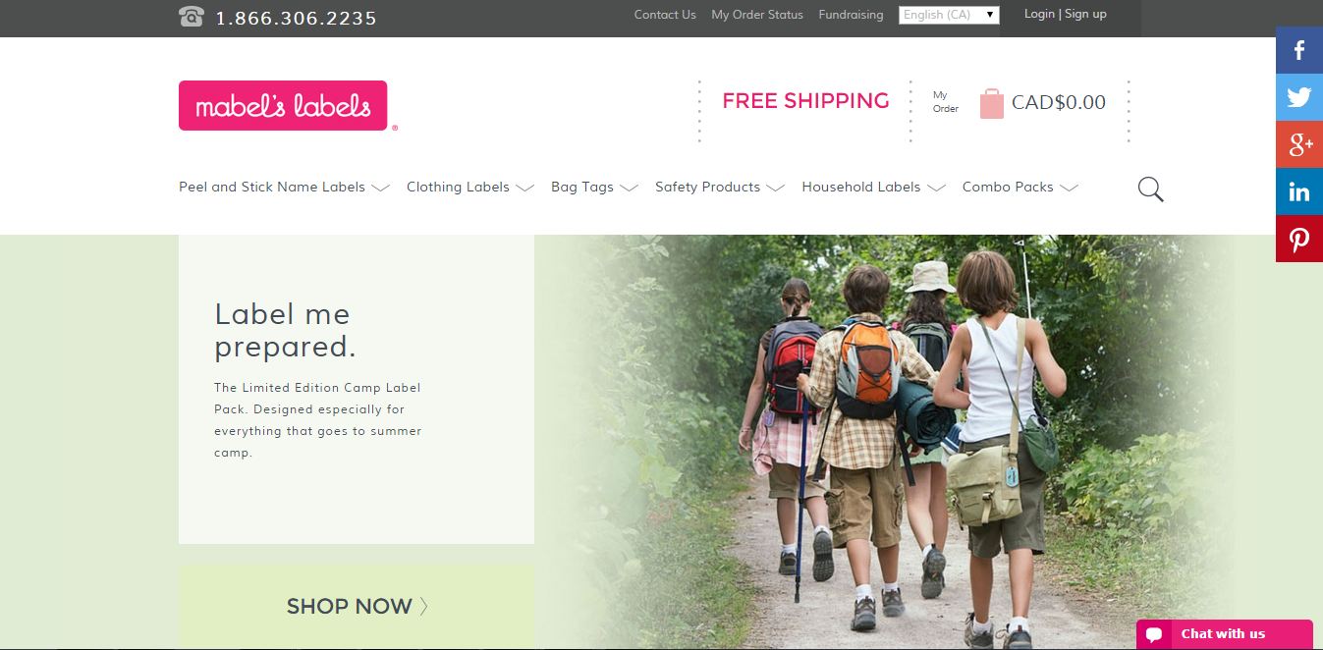Open the English (CA) language dropdown
The height and width of the screenshot is (650, 1323).
click(949, 15)
